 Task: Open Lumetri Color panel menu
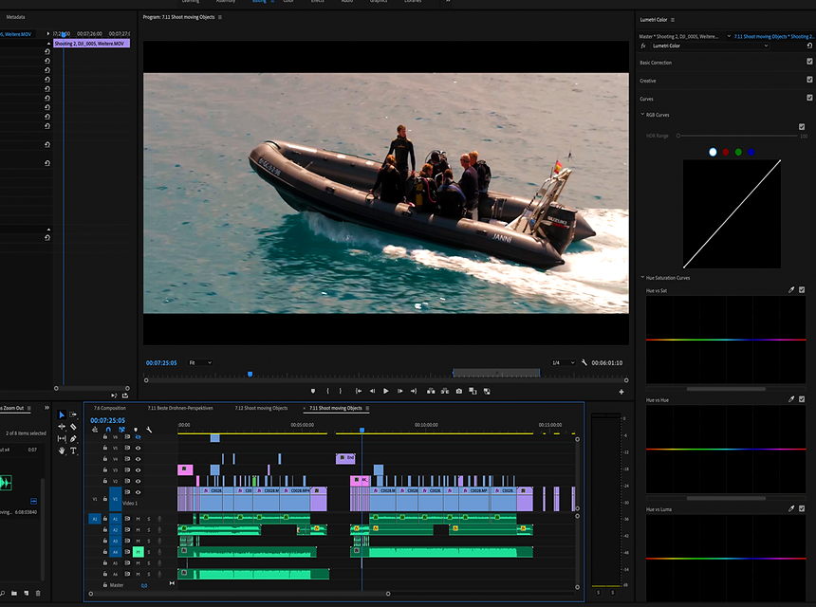tap(673, 20)
